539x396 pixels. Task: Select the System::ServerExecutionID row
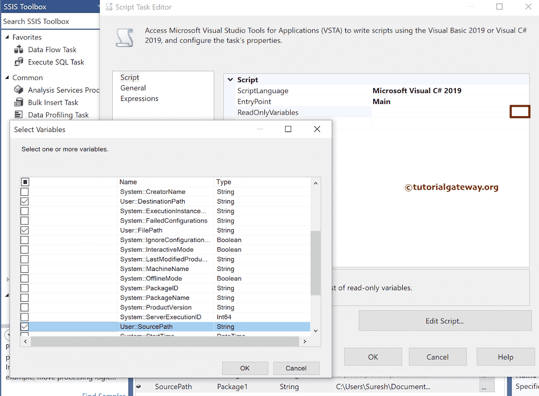click(x=165, y=317)
